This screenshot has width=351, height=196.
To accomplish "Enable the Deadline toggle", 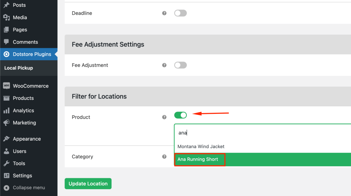I will click(180, 13).
